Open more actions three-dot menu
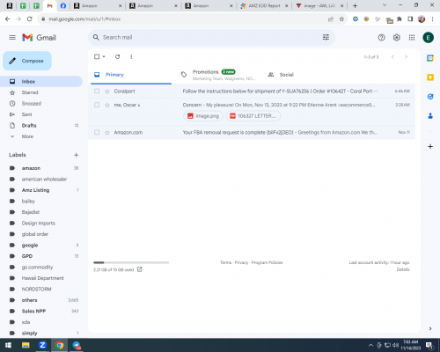The image size is (440, 352). coord(131,56)
